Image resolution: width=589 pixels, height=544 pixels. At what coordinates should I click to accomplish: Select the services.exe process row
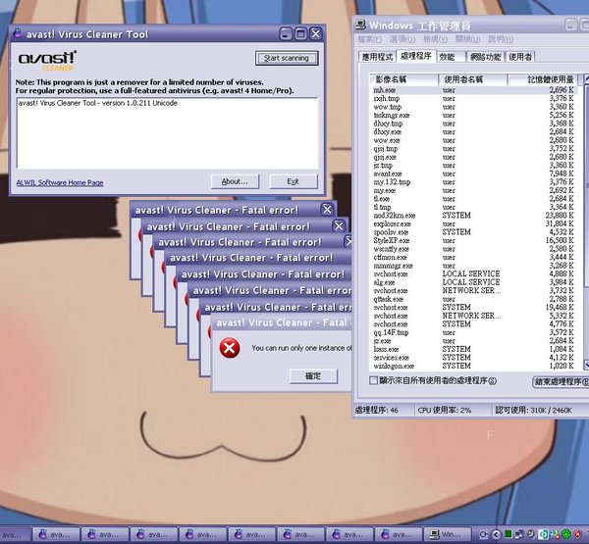pos(475,358)
